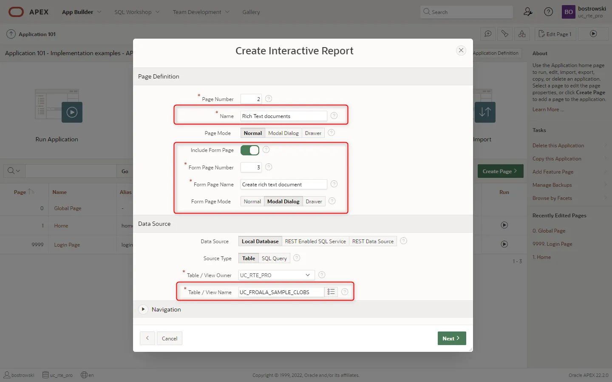The height and width of the screenshot is (382, 612).
Task: Toggle the Include Form Page switch
Action: (250, 150)
